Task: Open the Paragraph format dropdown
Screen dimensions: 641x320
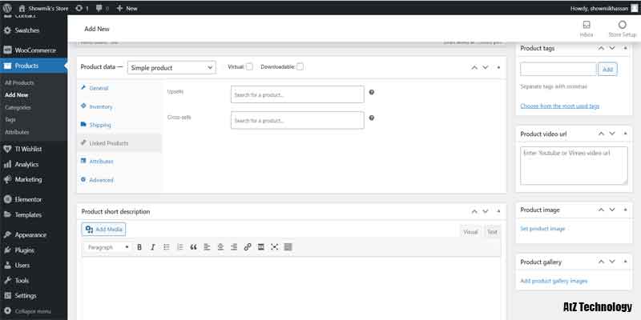Action: click(107, 247)
